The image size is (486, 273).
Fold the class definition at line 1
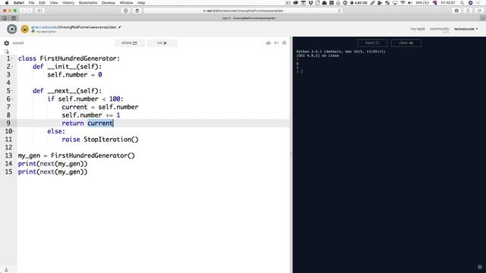[12, 58]
